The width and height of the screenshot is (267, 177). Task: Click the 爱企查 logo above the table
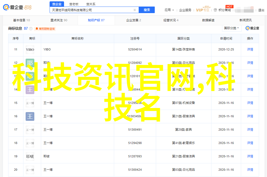click(252, 28)
